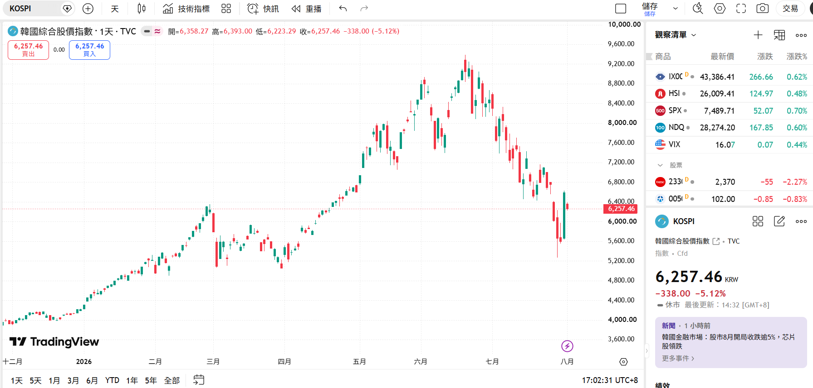Sort watchlist by 商品 column
Screen dimensions: 813x388
click(x=663, y=57)
